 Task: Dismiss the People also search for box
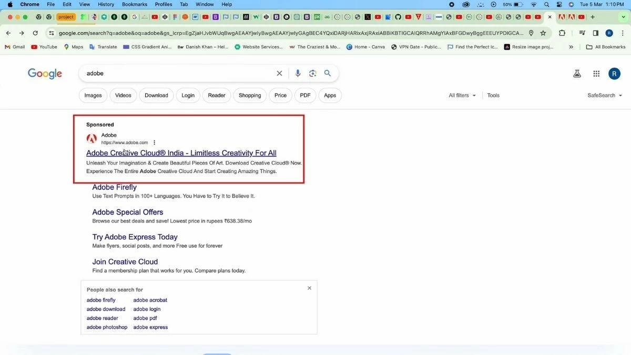click(309, 288)
